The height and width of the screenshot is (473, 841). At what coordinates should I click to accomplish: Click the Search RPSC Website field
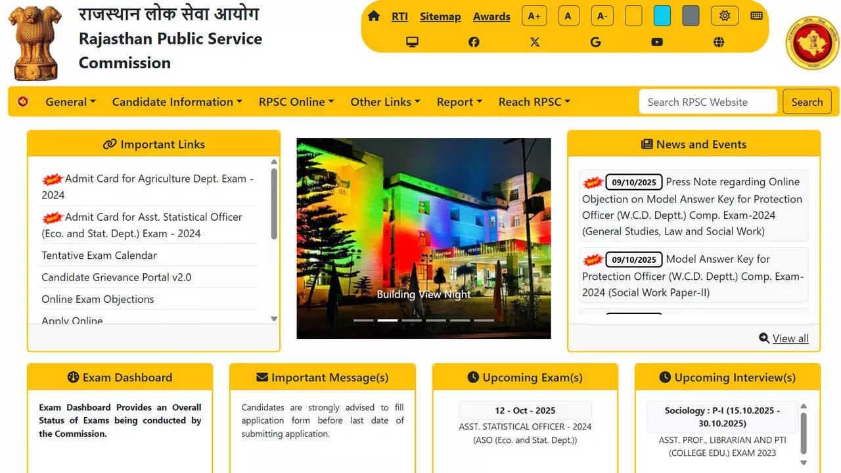point(708,102)
